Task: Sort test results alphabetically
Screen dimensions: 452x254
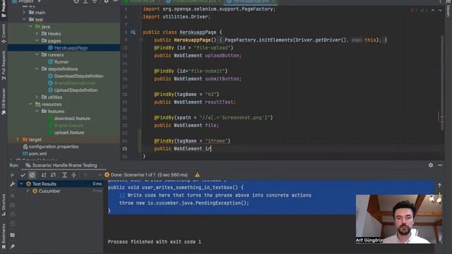Action: pos(44,175)
